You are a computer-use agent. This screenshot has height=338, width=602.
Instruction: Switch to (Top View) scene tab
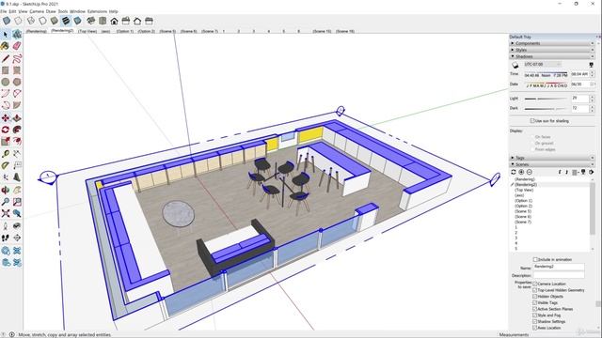tap(87, 31)
